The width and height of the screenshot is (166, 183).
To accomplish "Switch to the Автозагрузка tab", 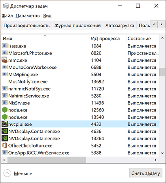I will click(x=120, y=25).
